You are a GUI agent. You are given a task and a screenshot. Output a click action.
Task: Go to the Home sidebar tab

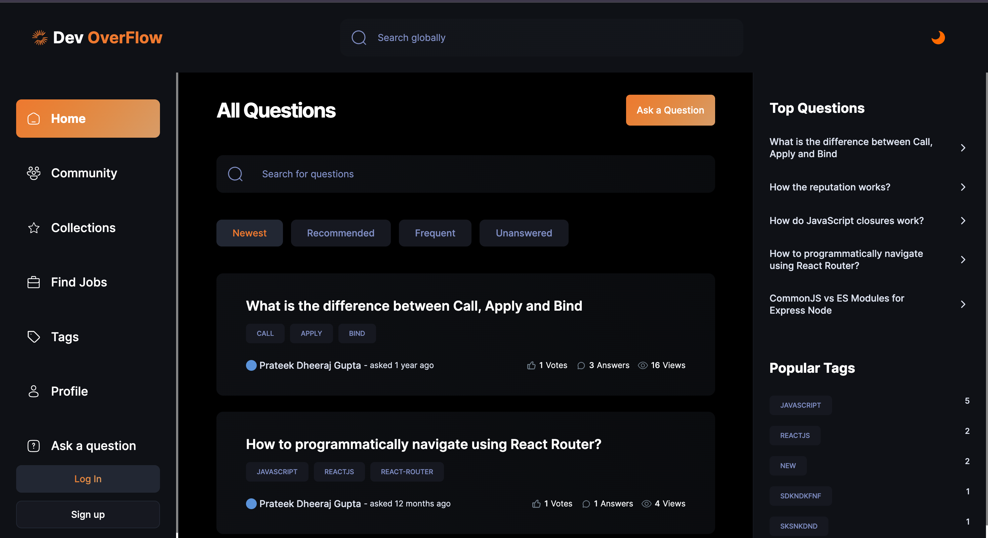click(88, 119)
